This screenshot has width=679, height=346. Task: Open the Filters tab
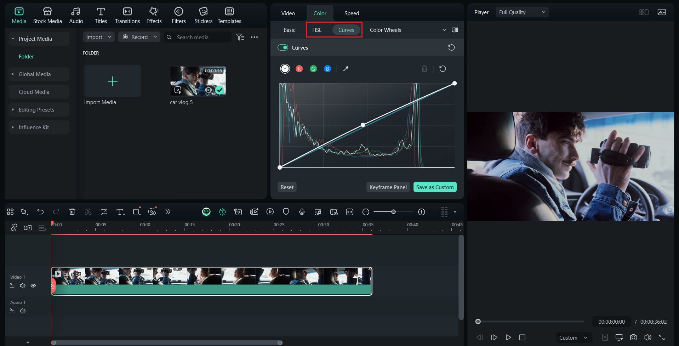[179, 16]
